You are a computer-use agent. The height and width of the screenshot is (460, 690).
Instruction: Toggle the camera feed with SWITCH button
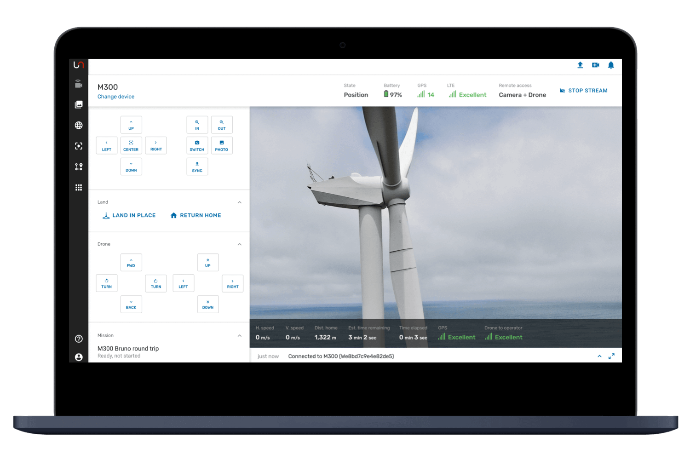[197, 145]
